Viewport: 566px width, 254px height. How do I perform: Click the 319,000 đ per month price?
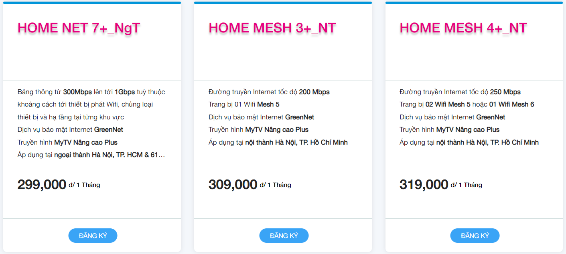tap(424, 185)
